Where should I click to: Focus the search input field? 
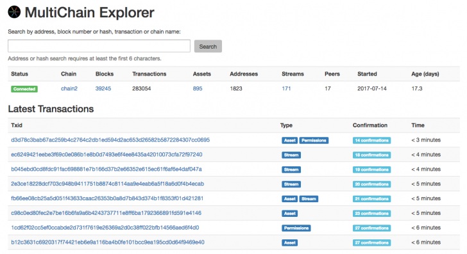click(x=99, y=46)
